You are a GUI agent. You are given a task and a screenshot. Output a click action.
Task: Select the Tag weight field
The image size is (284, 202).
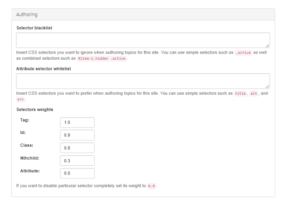[77, 123]
